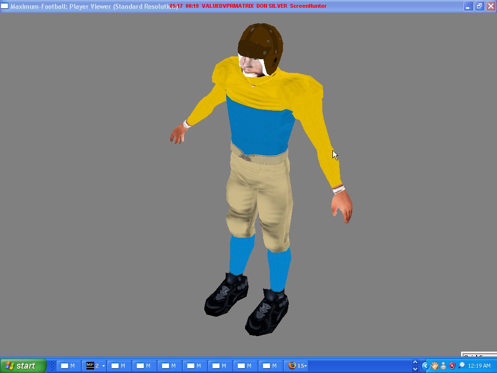497x373 pixels.
Task: Click taskbar scroll down arrow
Action: 415,369
